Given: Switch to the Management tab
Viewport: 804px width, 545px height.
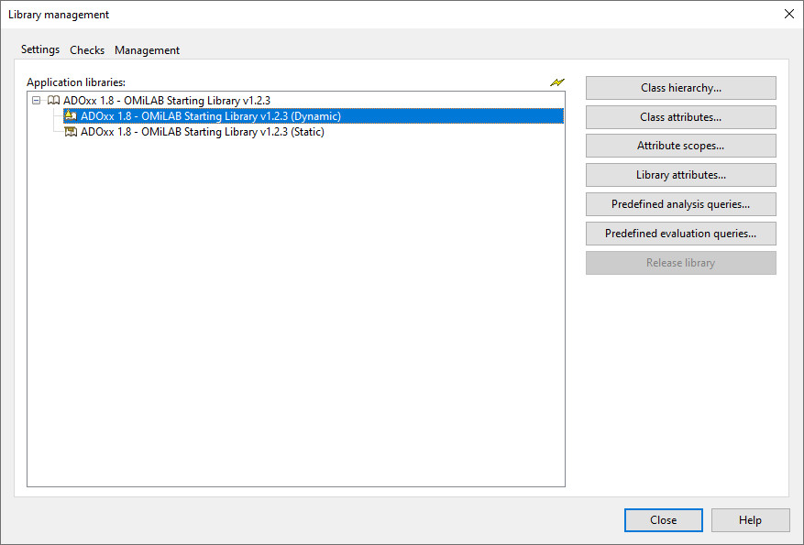Looking at the screenshot, I should pos(148,50).
